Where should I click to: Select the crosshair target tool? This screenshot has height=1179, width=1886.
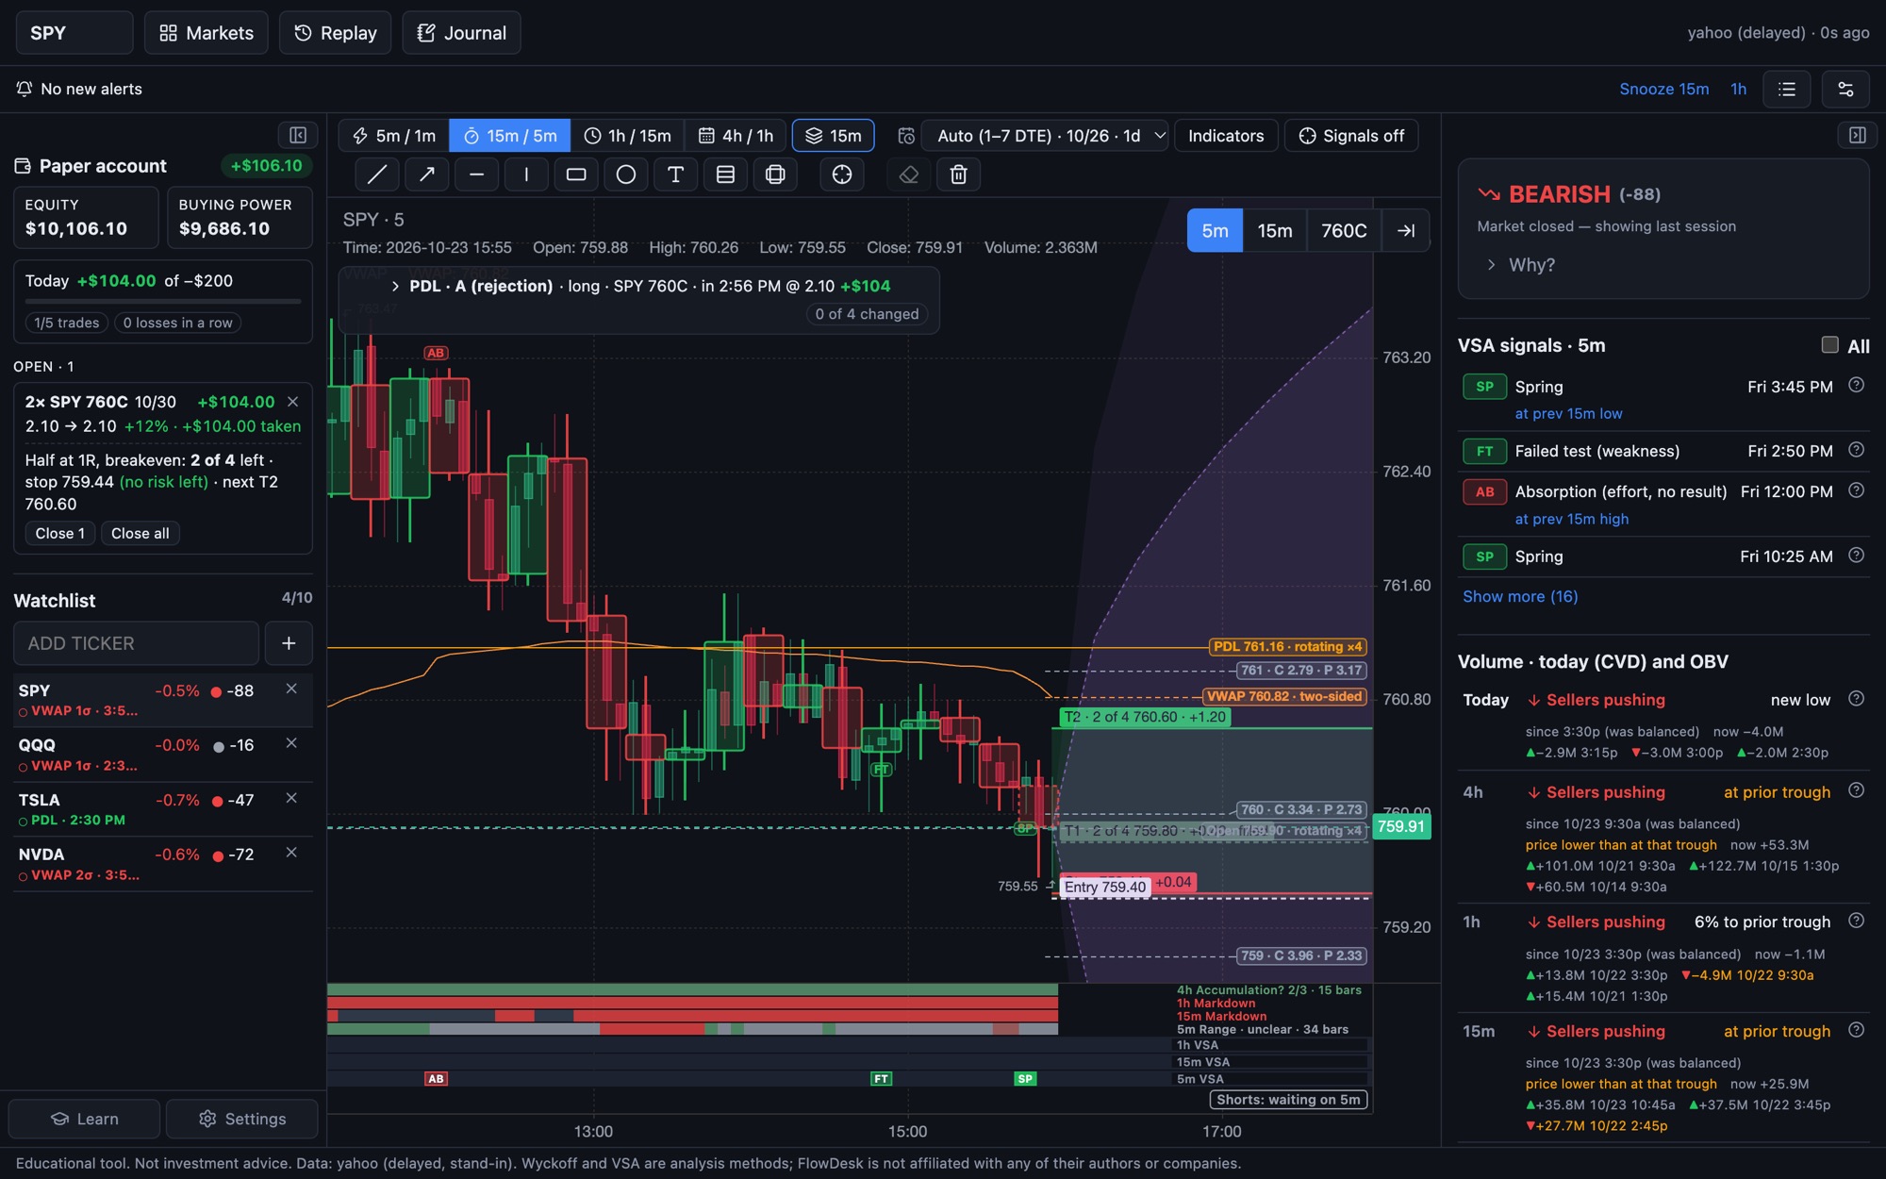coord(842,174)
